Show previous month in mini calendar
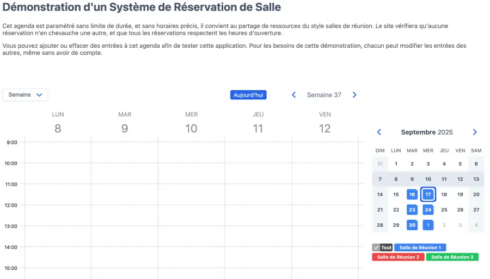The height and width of the screenshot is (279, 490). (379, 132)
